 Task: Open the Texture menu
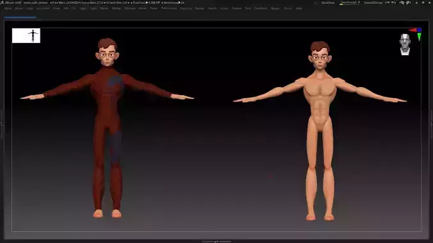pyautogui.click(x=236, y=8)
